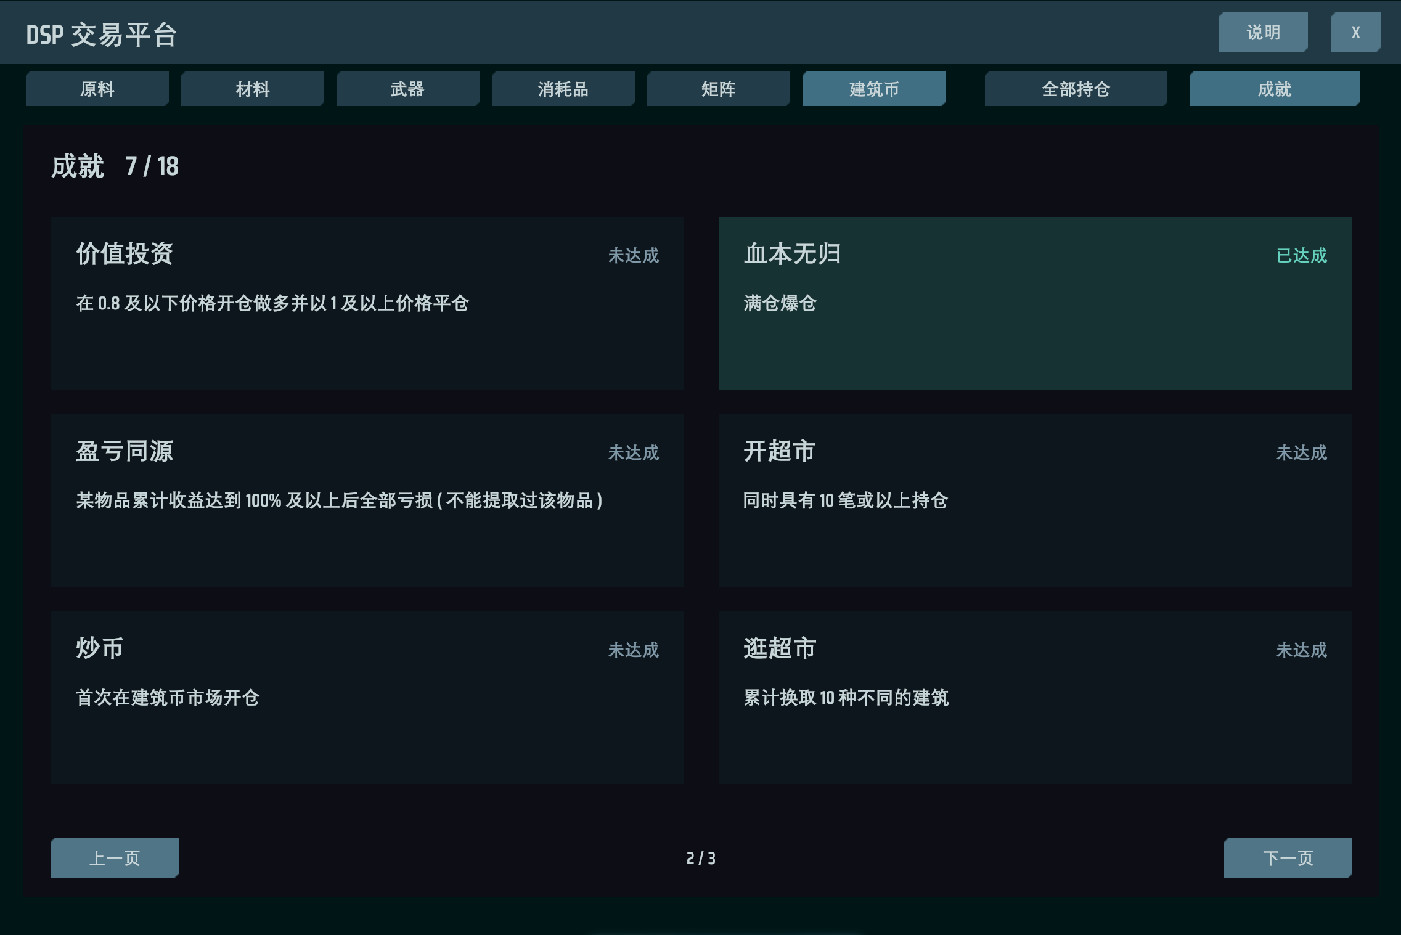This screenshot has height=935, width=1401.
Task: Open the 矩阵 tab
Action: coord(718,89)
